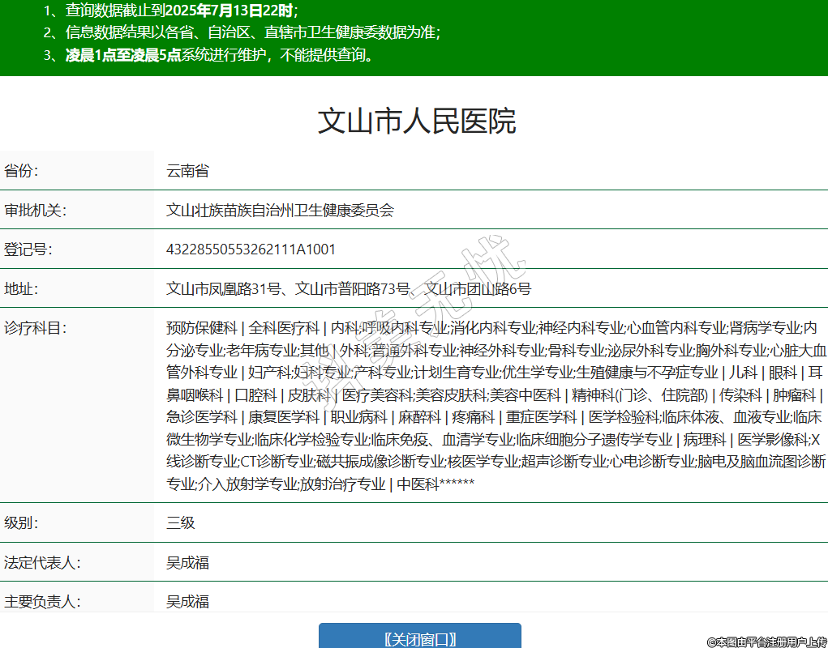Screen dimensions: 828x648
Task: Select 吴成福 in the 法定代表人 row
Action: tap(187, 562)
